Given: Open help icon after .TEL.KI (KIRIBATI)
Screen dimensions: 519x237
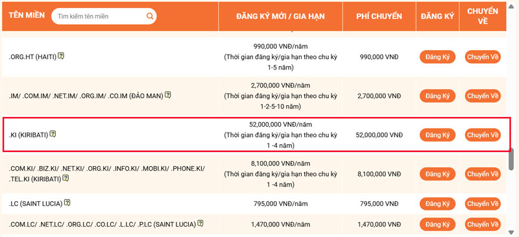Looking at the screenshot, I should click(x=66, y=178).
